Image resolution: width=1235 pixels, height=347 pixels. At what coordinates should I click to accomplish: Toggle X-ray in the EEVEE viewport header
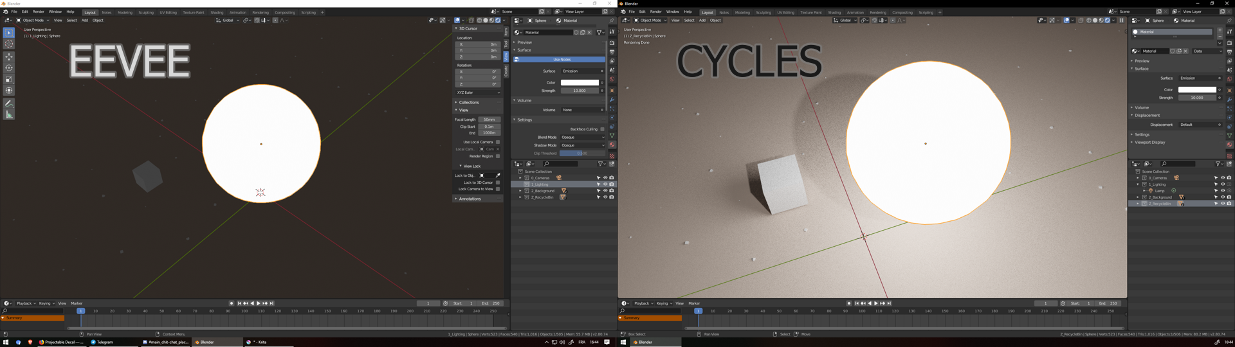tap(471, 21)
